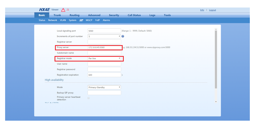Viewport: 264px width, 133px height.
Task: Go to the Network submenu
Action: [x=52, y=20]
